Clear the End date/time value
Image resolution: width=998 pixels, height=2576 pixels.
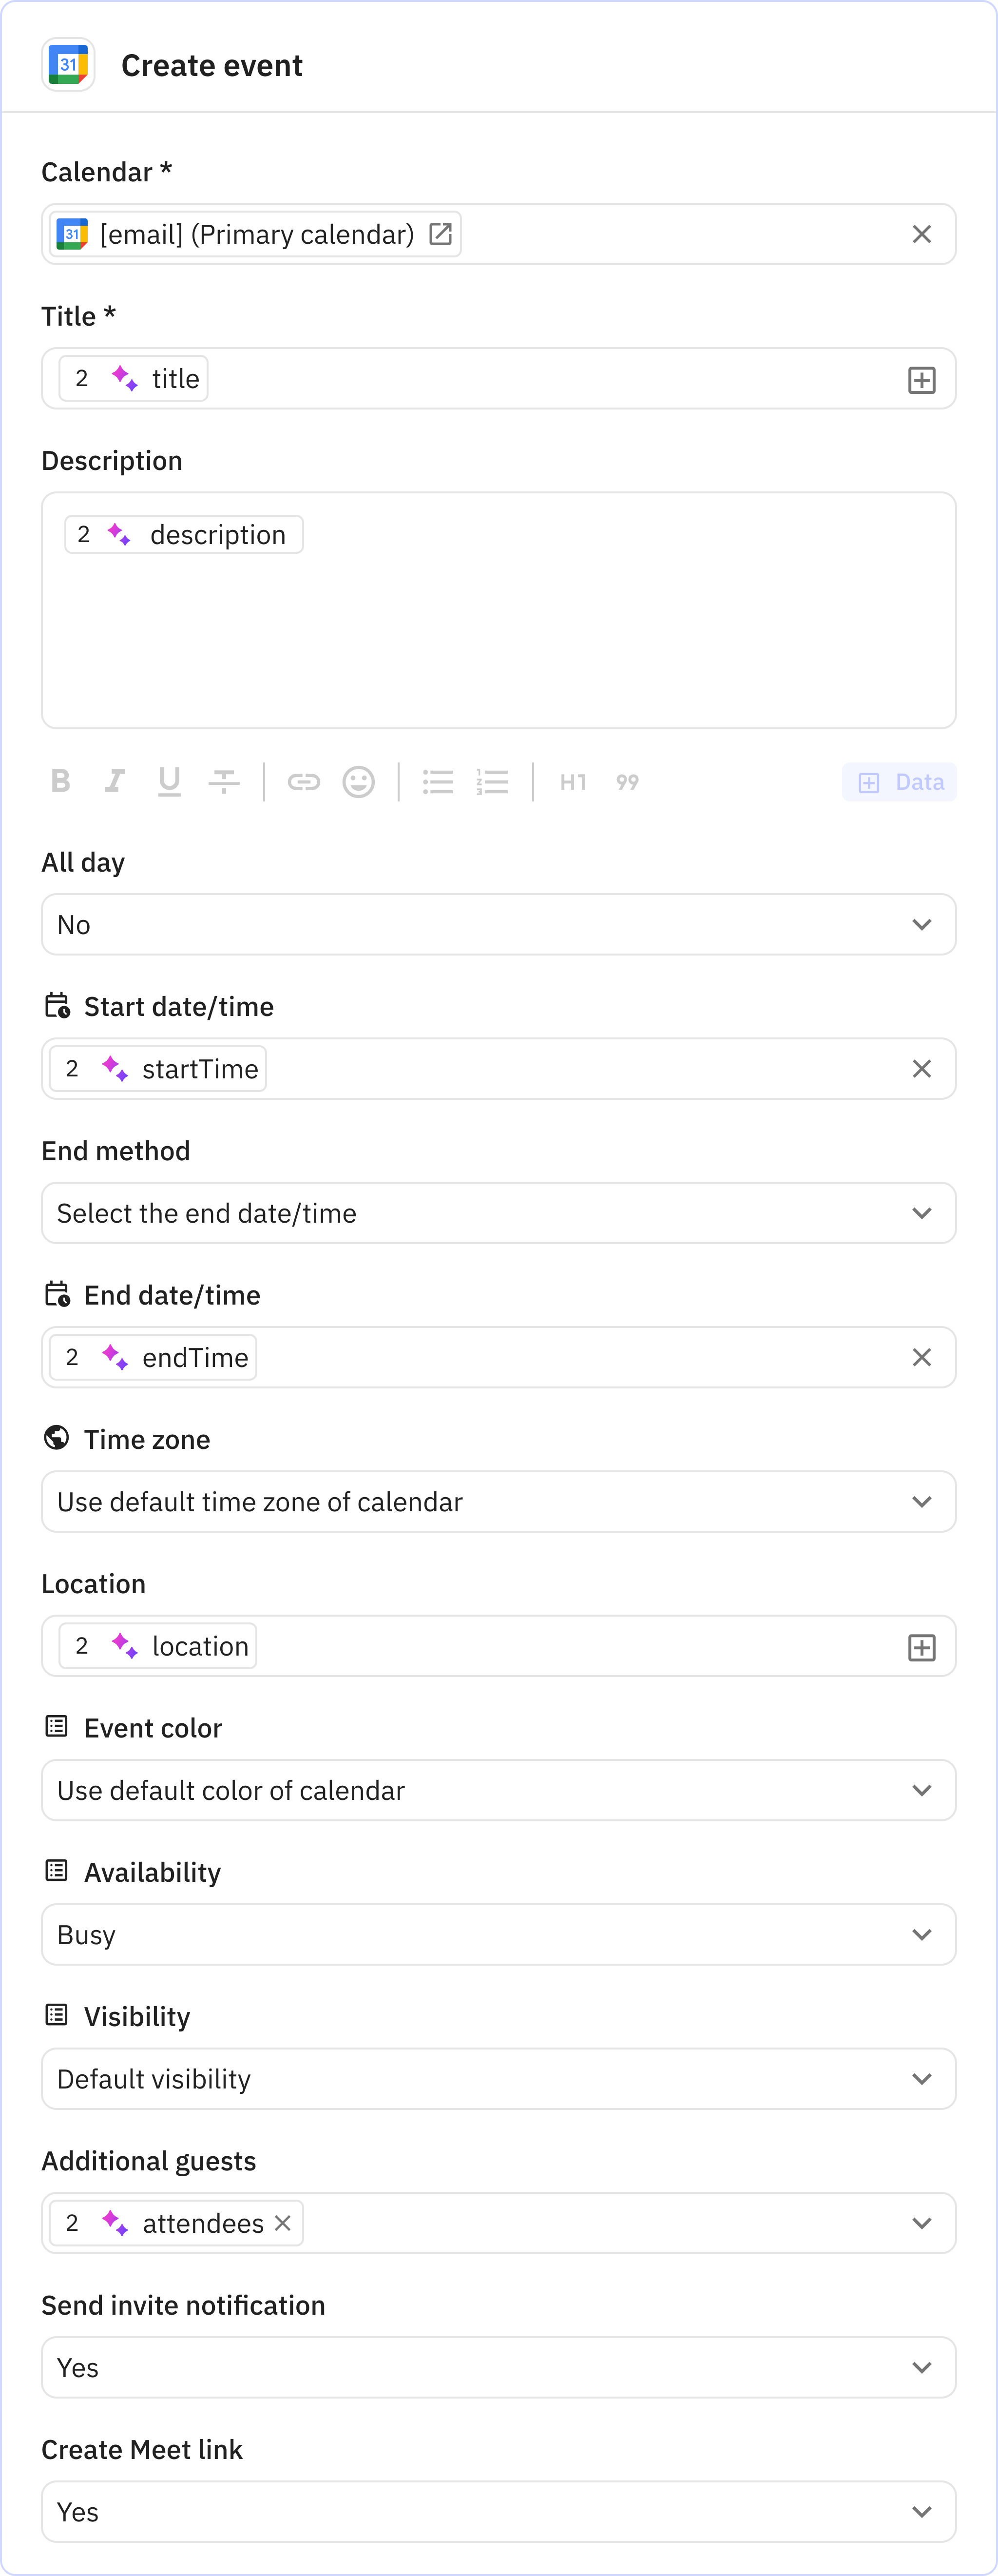coord(921,1357)
